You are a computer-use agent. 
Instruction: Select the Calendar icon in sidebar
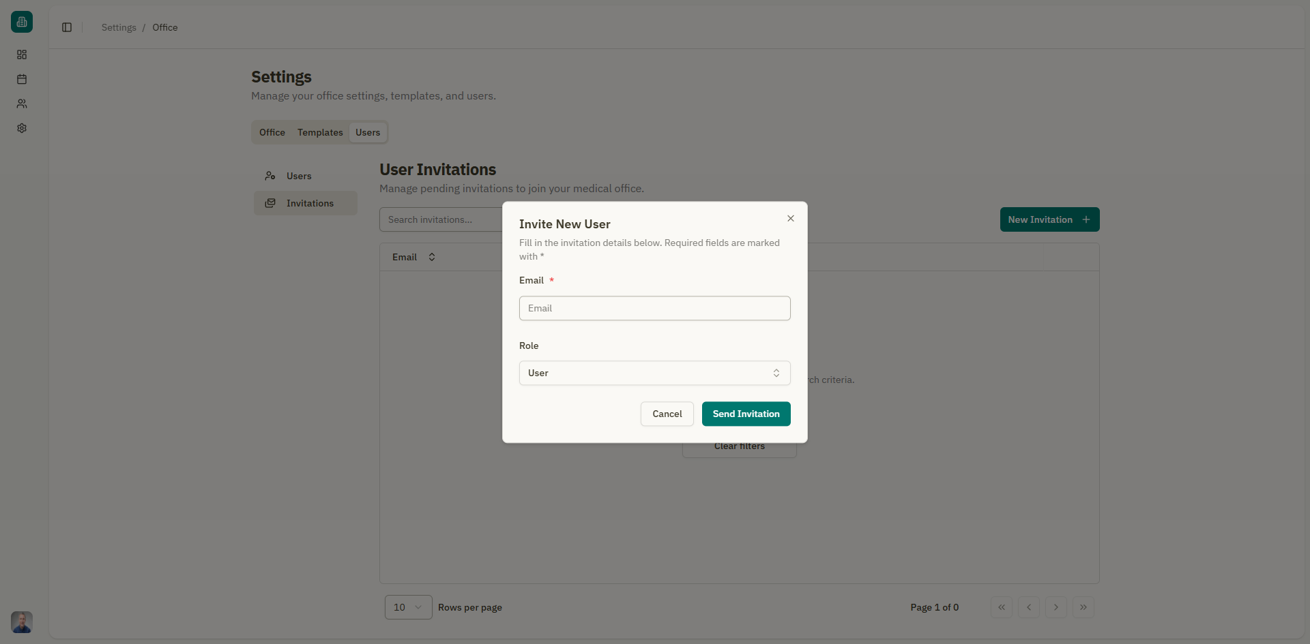pyautogui.click(x=22, y=79)
